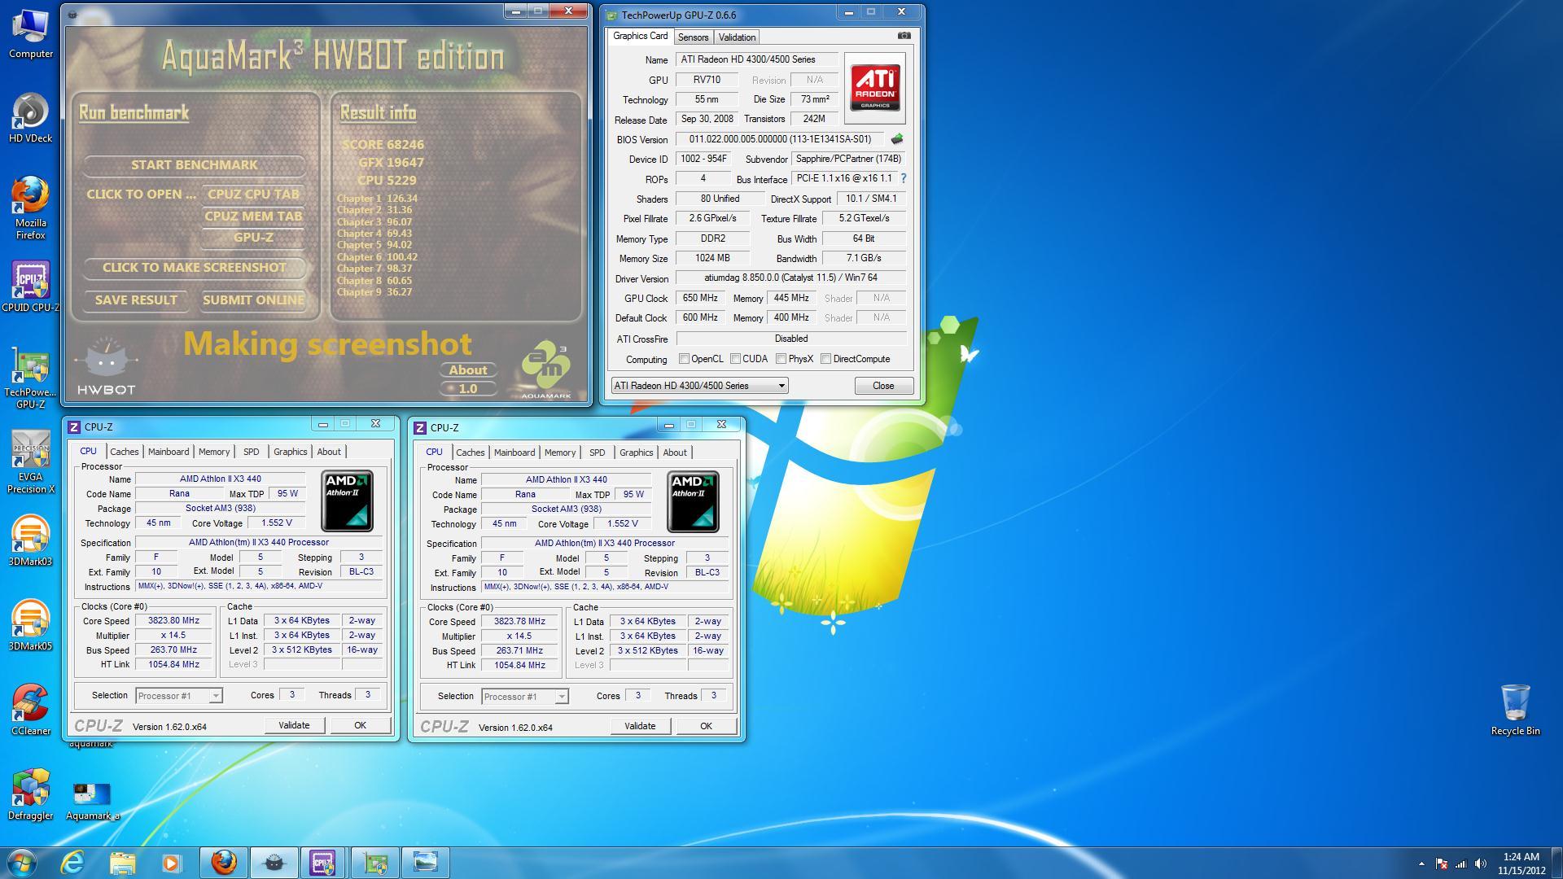Click the GPU-Z button in AquaMark
Image resolution: width=1563 pixels, height=879 pixels.
(253, 238)
